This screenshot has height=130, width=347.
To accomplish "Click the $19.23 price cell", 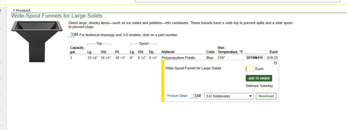I will pos(272,58).
